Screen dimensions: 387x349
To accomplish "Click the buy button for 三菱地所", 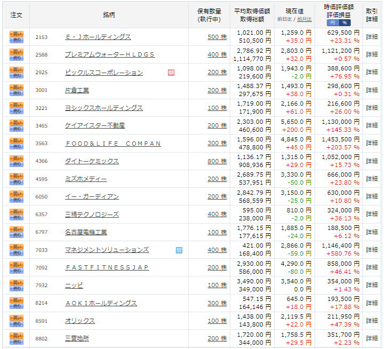I will click(x=17, y=336).
